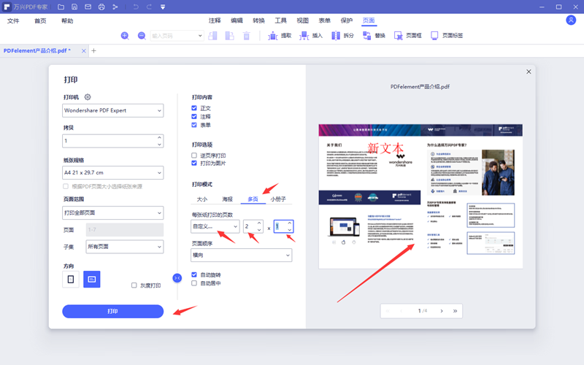Jump to last preview page
The width and height of the screenshot is (584, 365).
pyautogui.click(x=456, y=311)
